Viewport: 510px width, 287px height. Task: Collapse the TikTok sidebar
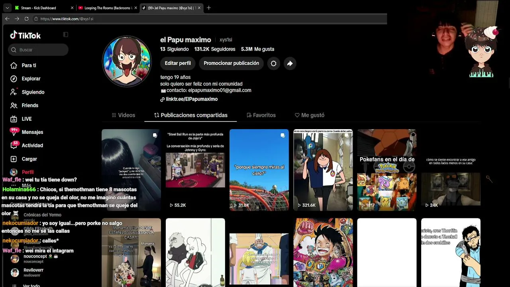click(66, 35)
